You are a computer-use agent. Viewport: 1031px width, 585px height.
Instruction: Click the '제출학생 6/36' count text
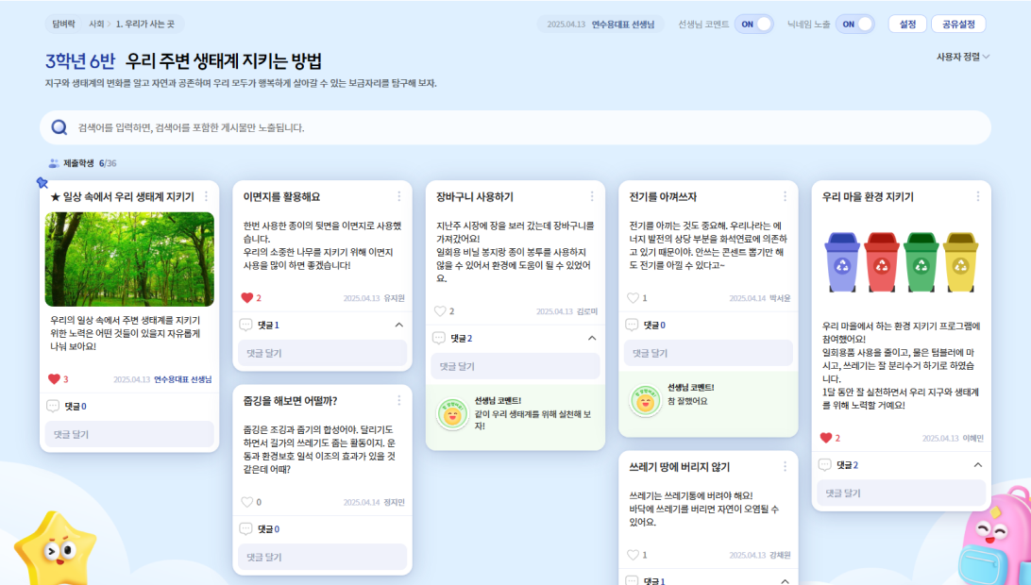90,163
